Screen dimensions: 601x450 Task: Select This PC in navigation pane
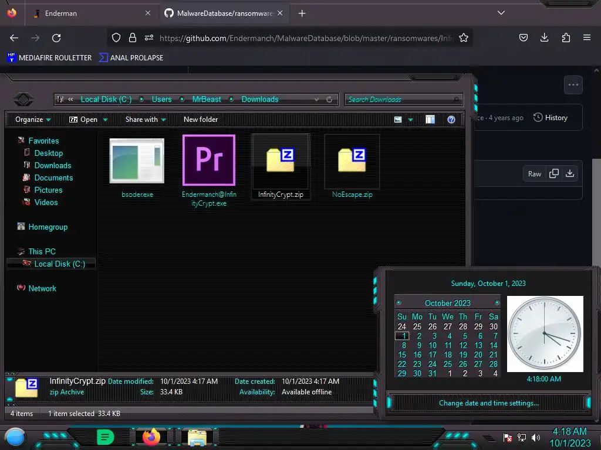42,251
